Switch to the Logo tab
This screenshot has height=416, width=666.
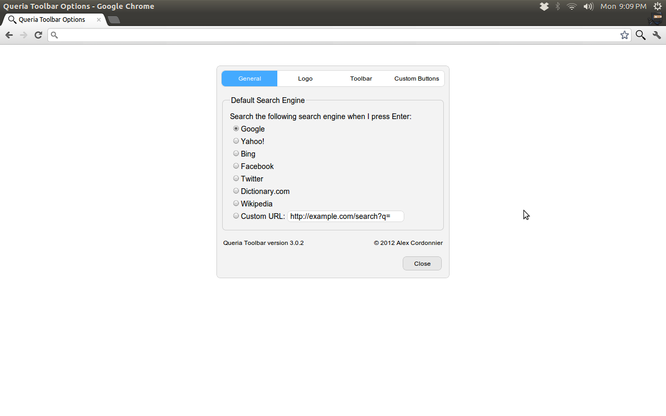(305, 79)
